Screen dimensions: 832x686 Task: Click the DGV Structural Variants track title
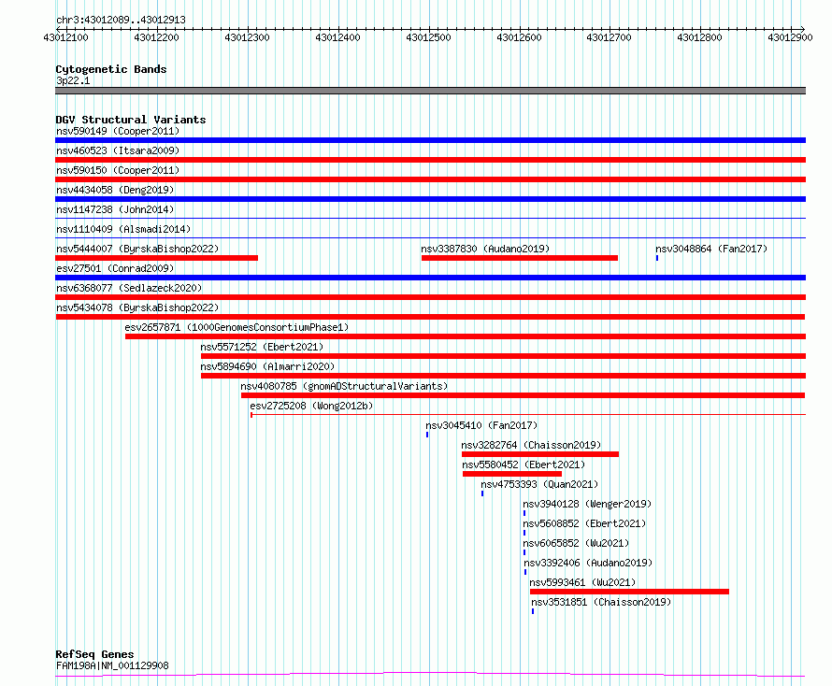pyautogui.click(x=131, y=120)
